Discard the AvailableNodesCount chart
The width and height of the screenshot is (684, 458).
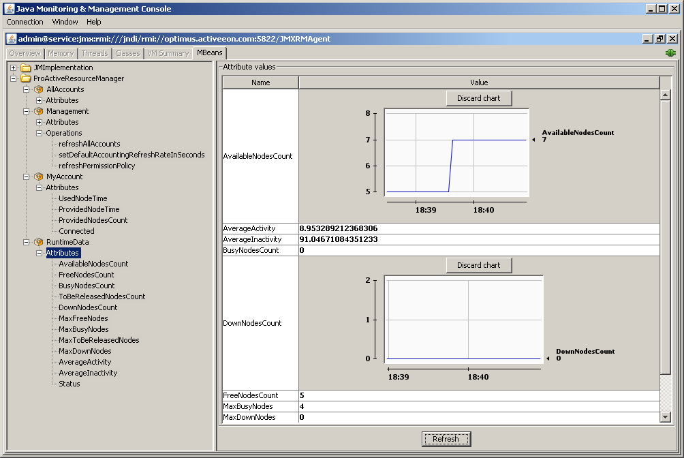pos(479,98)
